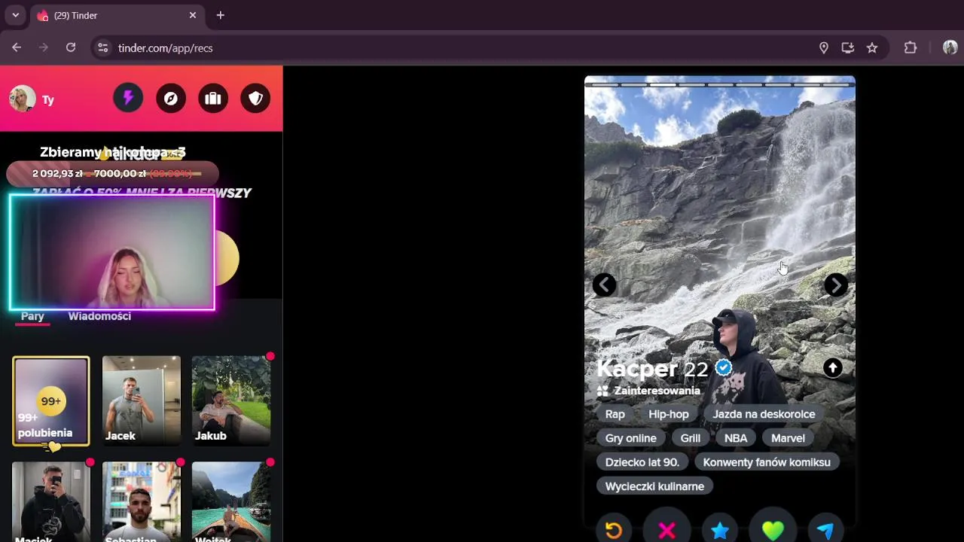Screen dimensions: 964x542
Task: Open the match with Jacek
Action: (141, 400)
